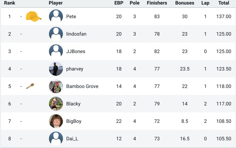Open the Bamboo Grove player name link
Image resolution: width=236 pixels, height=148 pixels.
click(82, 86)
